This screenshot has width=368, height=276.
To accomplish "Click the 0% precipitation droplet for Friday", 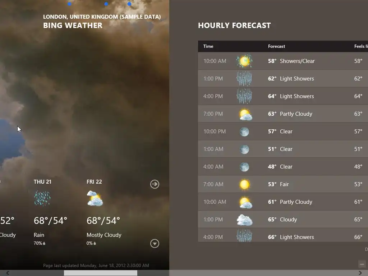I will [95, 243].
